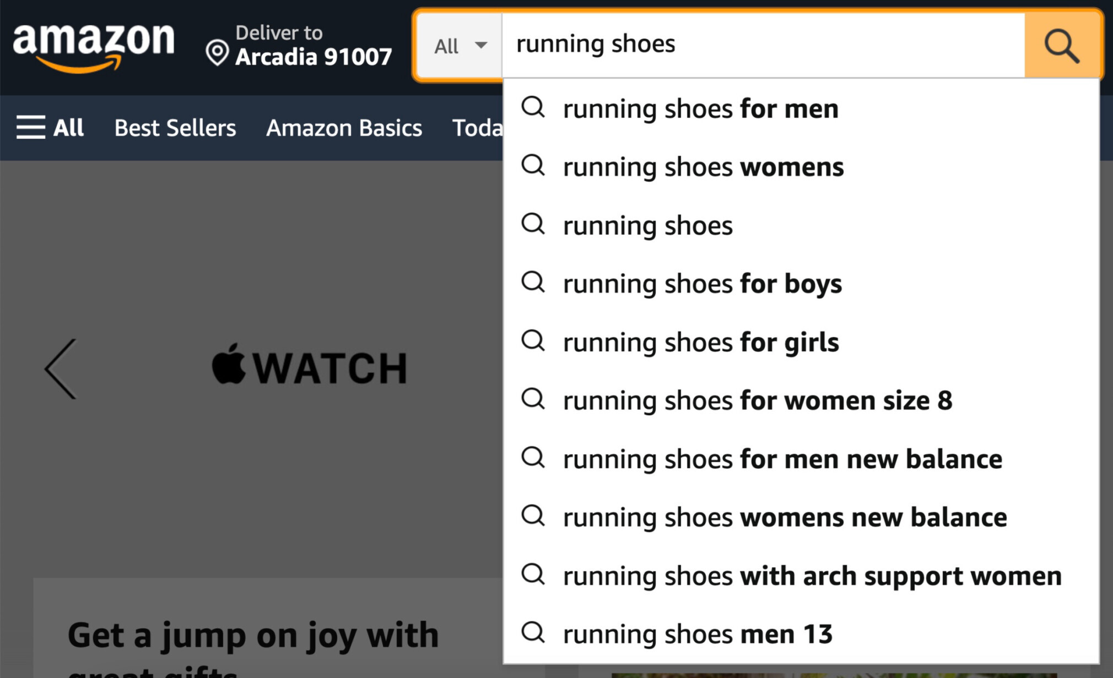Select suggestion running shoes for boys

point(801,284)
